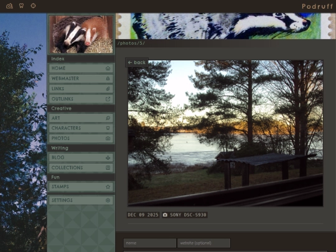Click the icon on BLOG row
The width and height of the screenshot is (336, 252).
coord(108,157)
